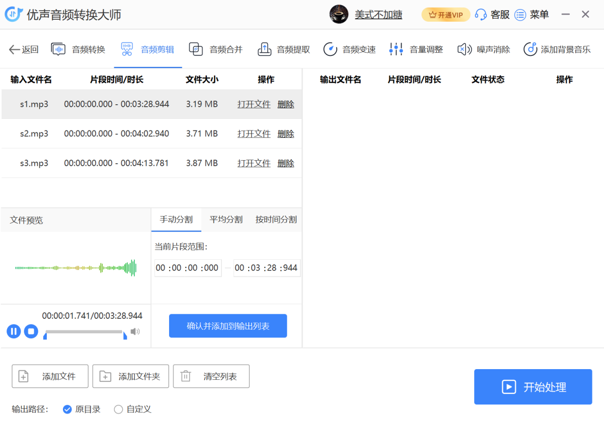
Task: Open the 美式不加糖 account menu
Action: (379, 14)
